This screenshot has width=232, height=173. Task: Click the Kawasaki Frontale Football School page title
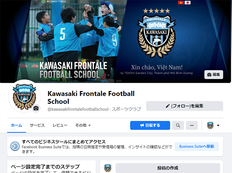pyautogui.click(x=91, y=97)
